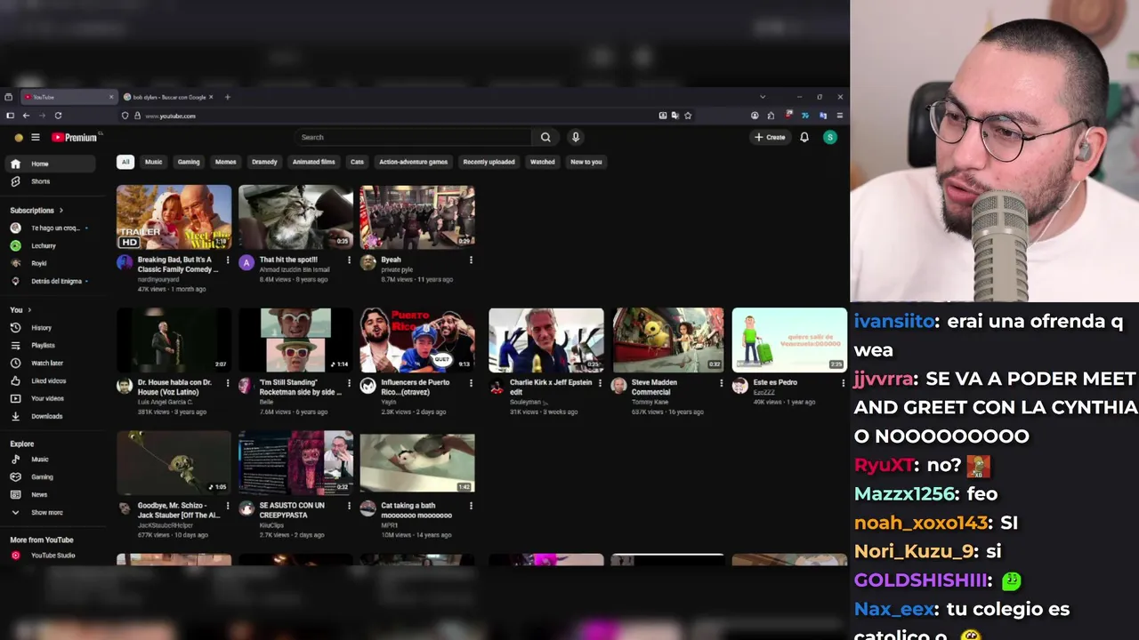Open options menu for That hit the spot video
The width and height of the screenshot is (1139, 640).
coord(349,260)
